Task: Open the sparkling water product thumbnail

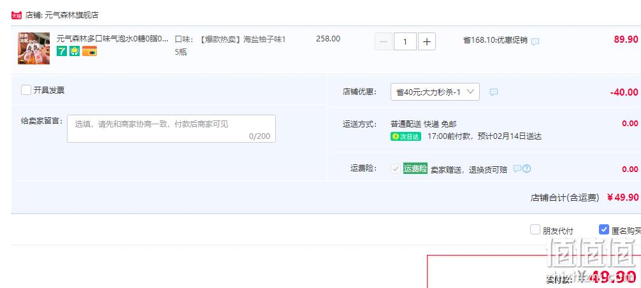Action: click(34, 48)
